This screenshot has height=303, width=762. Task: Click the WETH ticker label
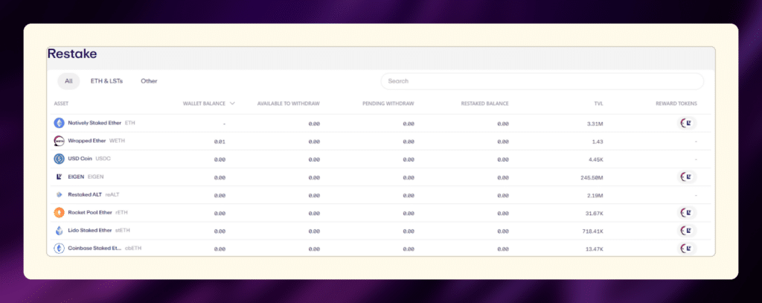pyautogui.click(x=117, y=141)
